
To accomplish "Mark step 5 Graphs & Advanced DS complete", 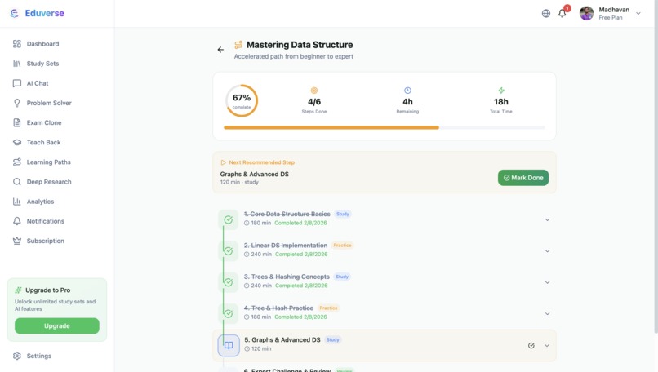I will click(x=531, y=346).
